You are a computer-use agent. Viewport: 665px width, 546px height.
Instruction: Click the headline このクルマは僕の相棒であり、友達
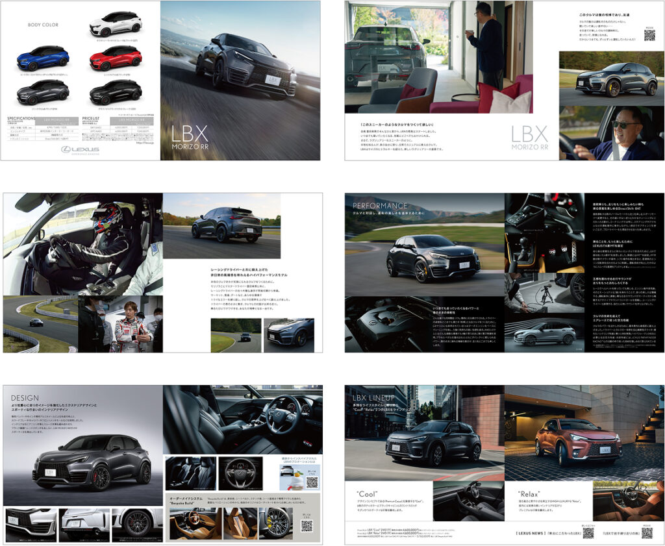[x=604, y=16]
